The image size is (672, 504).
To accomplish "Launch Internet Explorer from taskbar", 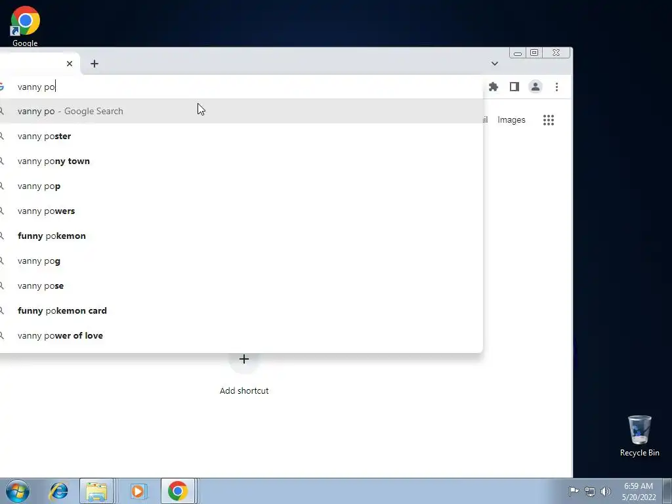I will [58, 491].
